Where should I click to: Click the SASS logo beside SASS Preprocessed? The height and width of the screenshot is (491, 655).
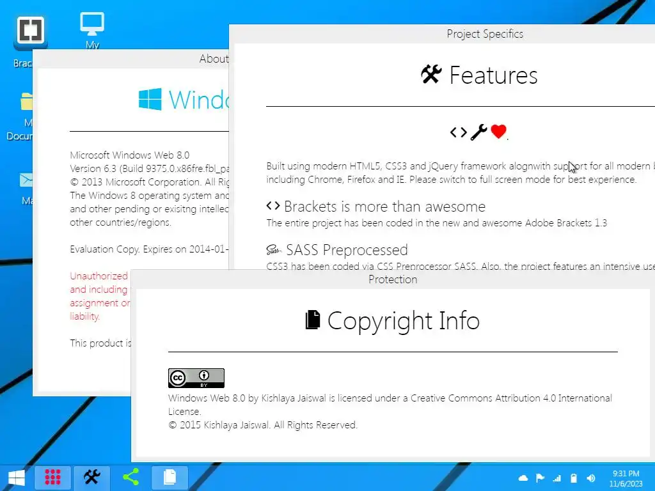[x=274, y=250]
